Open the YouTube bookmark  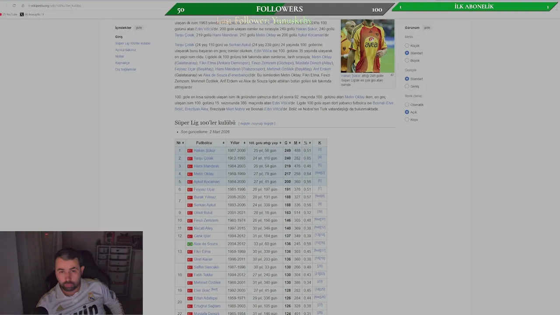(9, 14)
